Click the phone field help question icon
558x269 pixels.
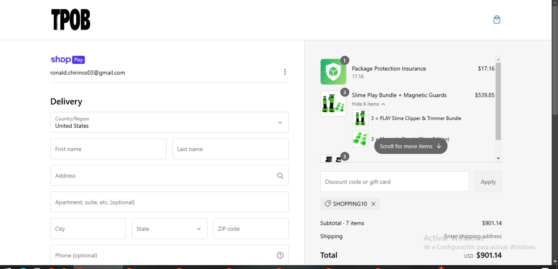coord(280,255)
